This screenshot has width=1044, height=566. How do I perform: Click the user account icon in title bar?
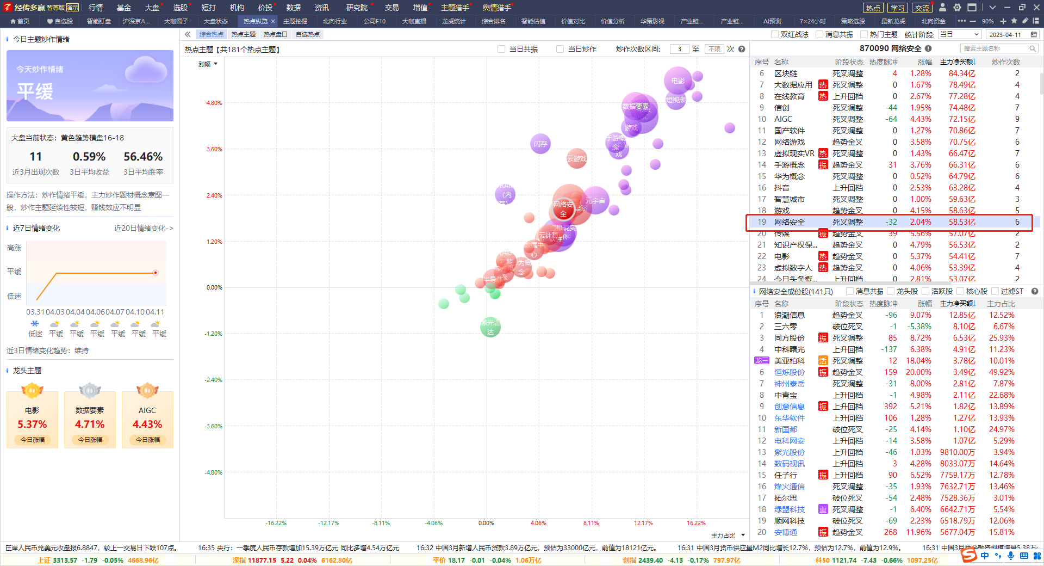943,7
